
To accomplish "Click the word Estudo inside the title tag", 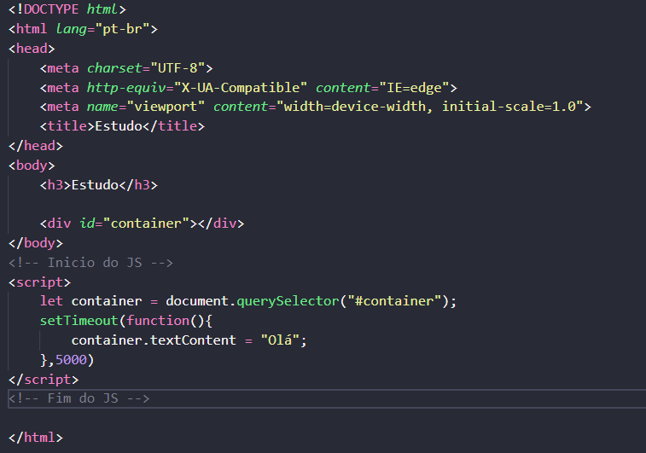I will pos(119,126).
